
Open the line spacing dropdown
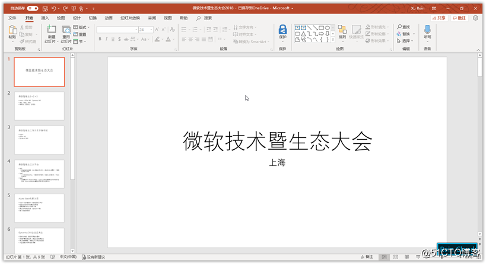(226, 30)
